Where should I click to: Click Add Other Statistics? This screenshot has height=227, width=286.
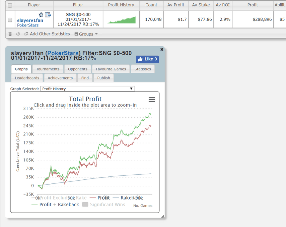(x=47, y=34)
